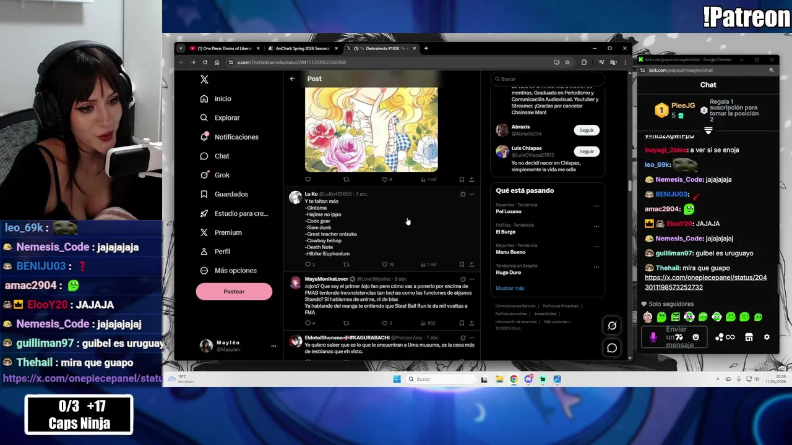Image resolution: width=792 pixels, height=445 pixels.
Task: Click PieeJG top gifter entry
Action: tap(676, 110)
